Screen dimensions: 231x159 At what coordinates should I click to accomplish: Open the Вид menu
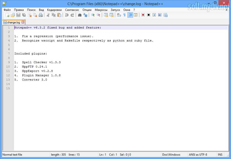click(x=41, y=10)
